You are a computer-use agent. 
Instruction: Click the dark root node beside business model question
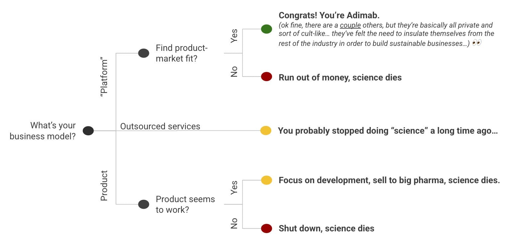tap(88, 131)
